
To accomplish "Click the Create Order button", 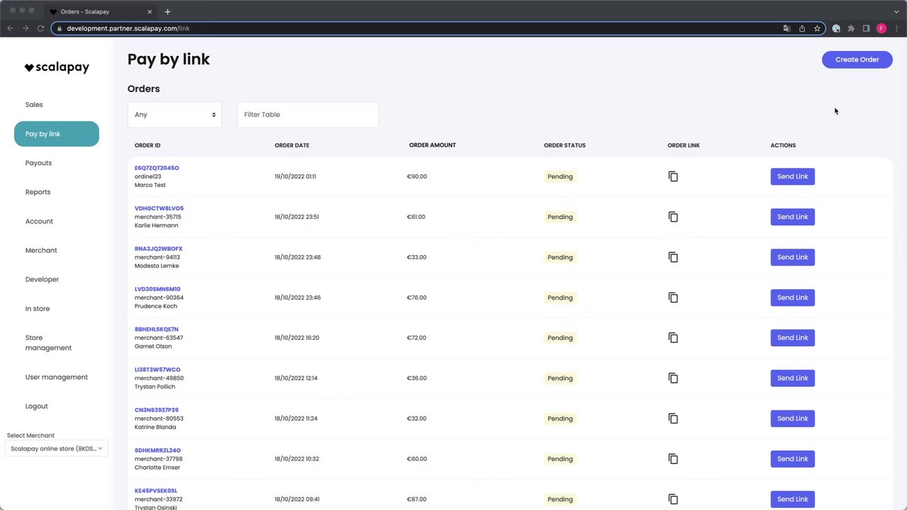I will [x=857, y=59].
